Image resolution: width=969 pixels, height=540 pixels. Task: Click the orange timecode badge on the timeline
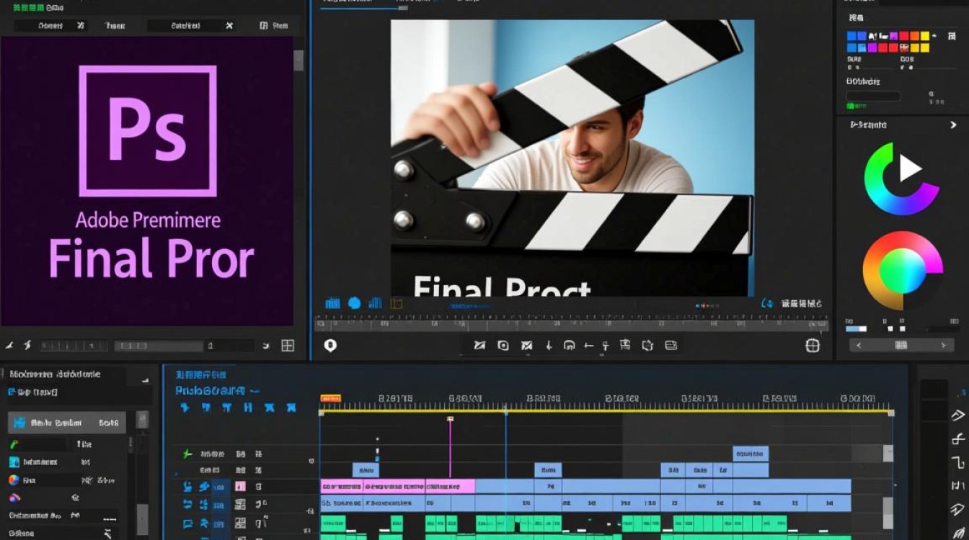[330, 398]
